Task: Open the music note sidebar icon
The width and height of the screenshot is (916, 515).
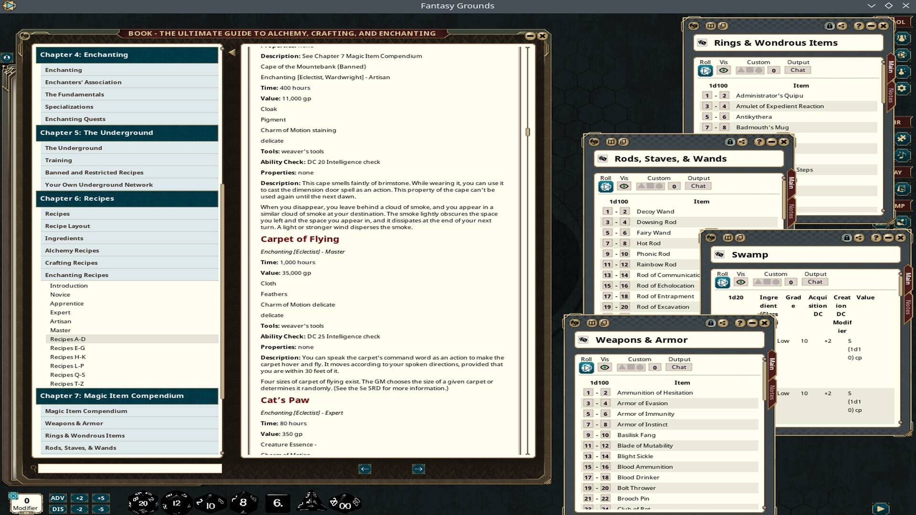Action: [901, 155]
